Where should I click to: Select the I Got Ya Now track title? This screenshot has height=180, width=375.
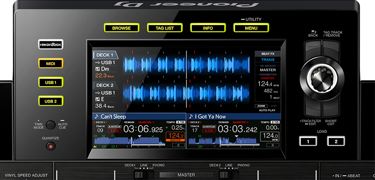210,117
